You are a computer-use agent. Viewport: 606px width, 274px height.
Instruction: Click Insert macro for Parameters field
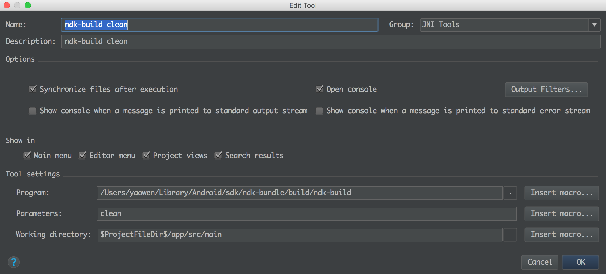562,214
